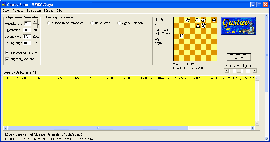Click the Geschwindigkeit slider right arrow
Screen dimensions: 270x142
tap(254, 71)
